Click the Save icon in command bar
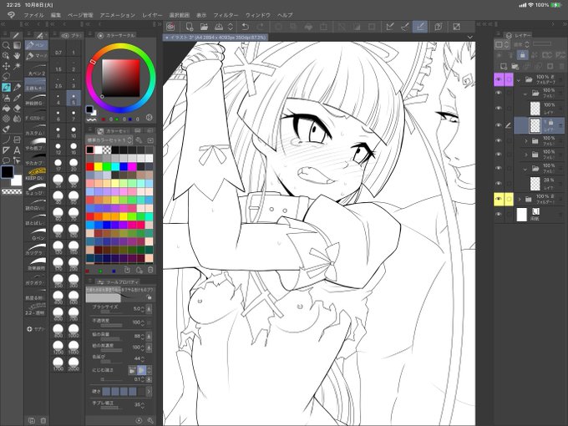 tap(219, 27)
